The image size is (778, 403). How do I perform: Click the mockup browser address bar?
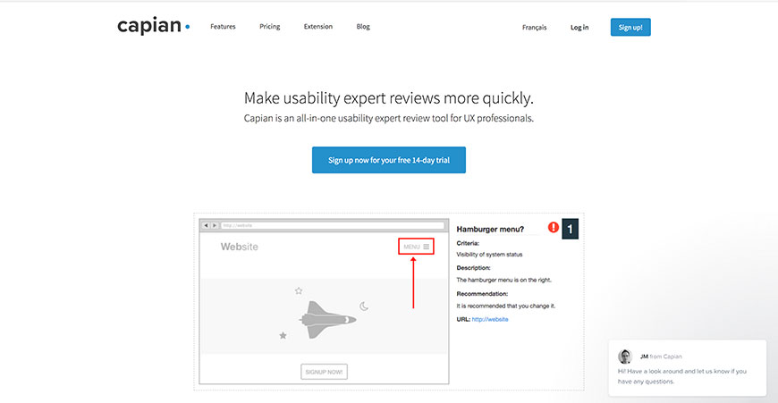[x=332, y=225]
